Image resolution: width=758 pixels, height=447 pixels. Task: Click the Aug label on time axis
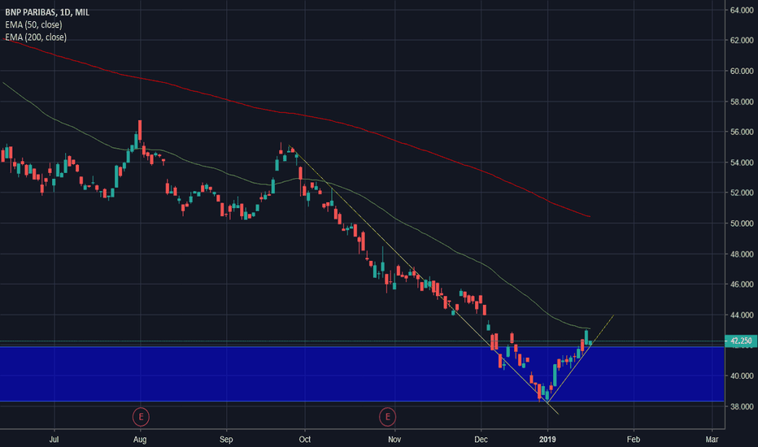[x=140, y=439]
